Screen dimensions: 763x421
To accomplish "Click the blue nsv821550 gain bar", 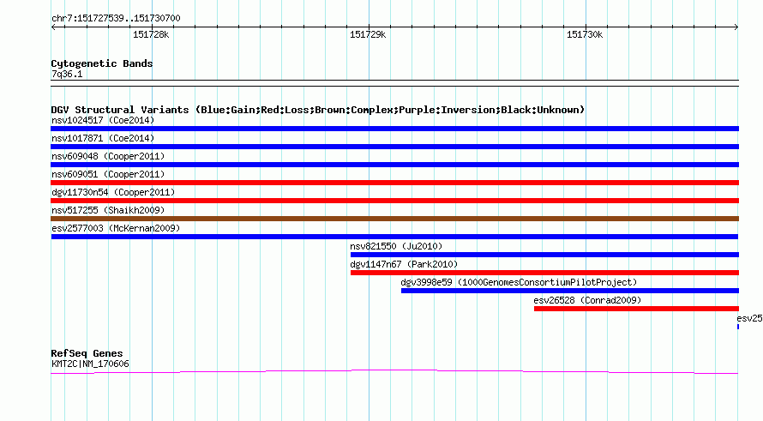I will tap(544, 255).
